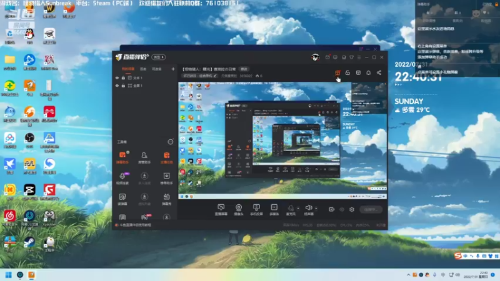The image size is (500, 281).
Task: Open the orange gift box icon
Action: tap(337, 72)
